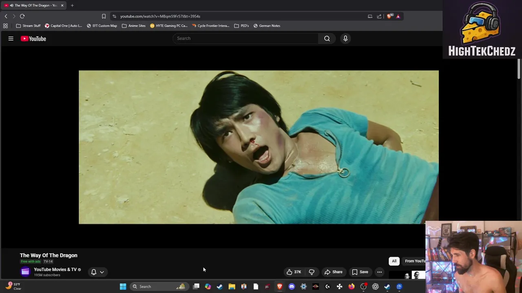This screenshot has height=293, width=522.
Task: Open File Explorer from the taskbar
Action: click(232, 286)
